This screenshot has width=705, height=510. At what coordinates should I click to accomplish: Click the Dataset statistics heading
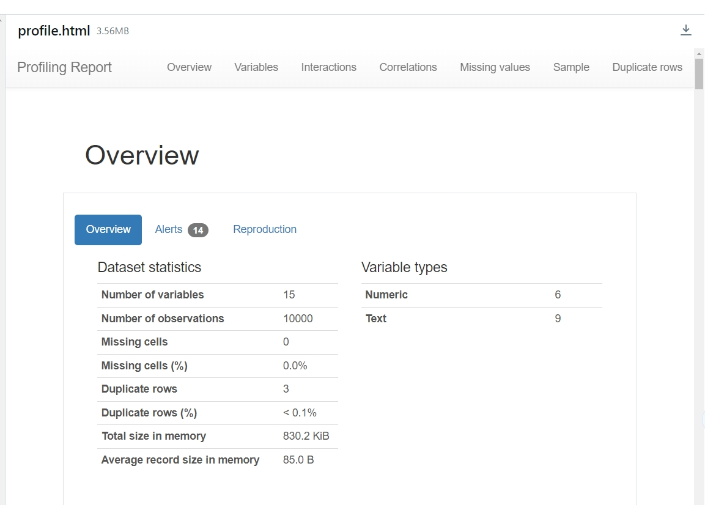click(149, 267)
